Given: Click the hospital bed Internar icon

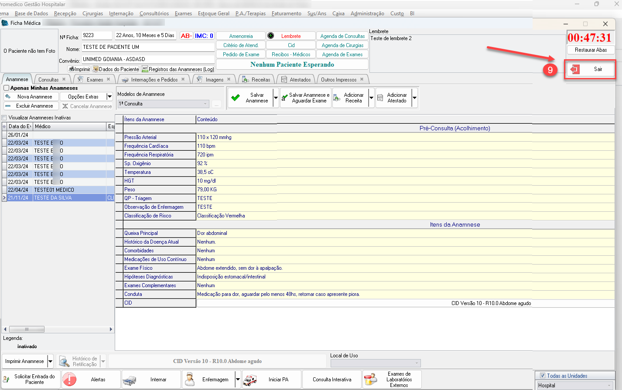Looking at the screenshot, I should [x=130, y=380].
